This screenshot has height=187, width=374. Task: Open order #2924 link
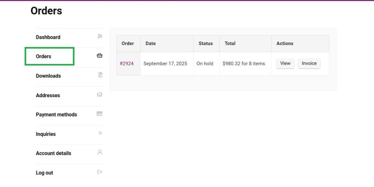127,64
